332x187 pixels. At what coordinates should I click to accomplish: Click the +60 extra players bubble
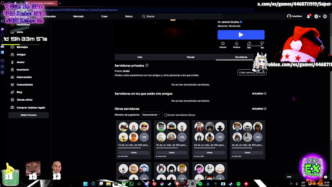[x=258, y=137]
